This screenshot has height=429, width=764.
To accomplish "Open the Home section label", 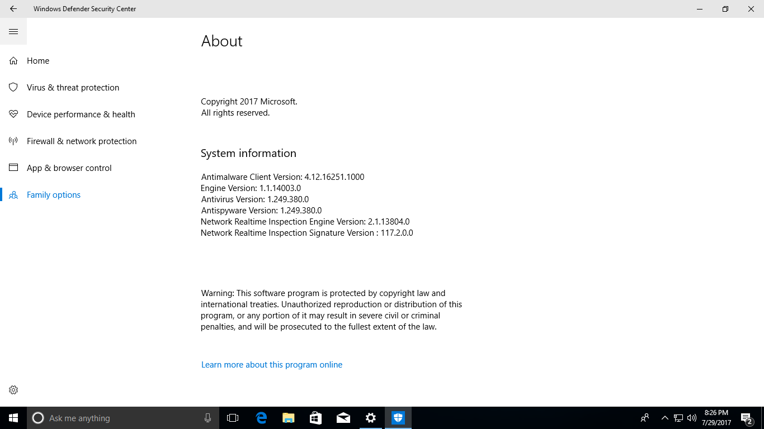I will point(38,61).
